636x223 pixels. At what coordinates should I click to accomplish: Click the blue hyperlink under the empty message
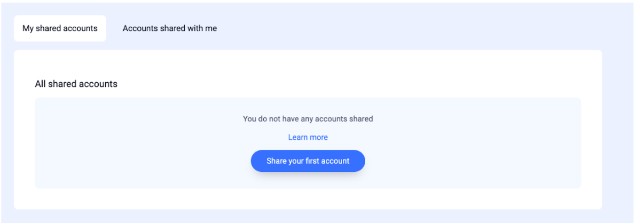point(308,138)
